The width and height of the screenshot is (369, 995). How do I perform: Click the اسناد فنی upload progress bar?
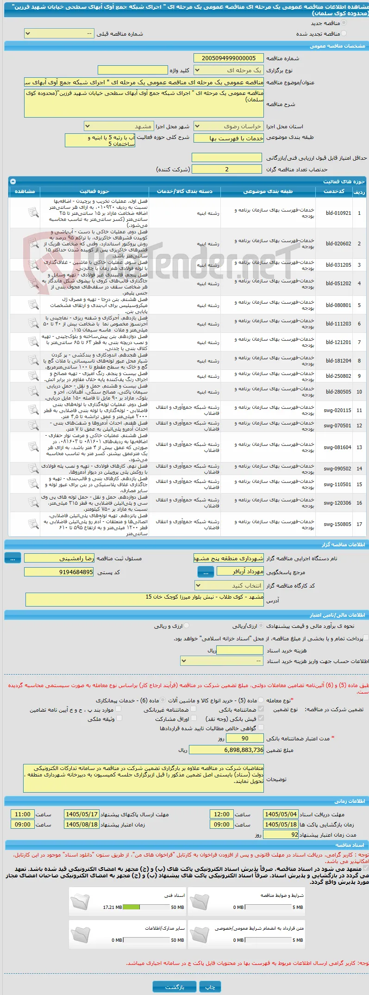pos(147,907)
